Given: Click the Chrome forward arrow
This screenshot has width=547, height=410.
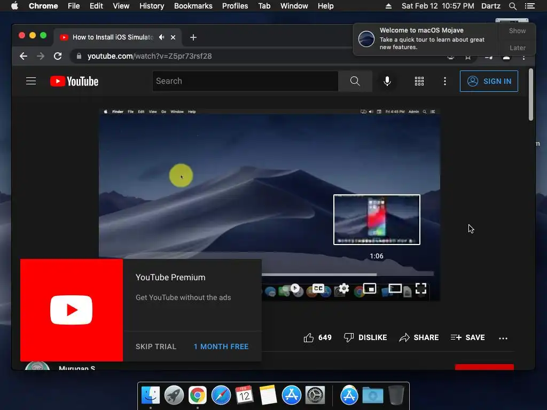Looking at the screenshot, I should click(x=41, y=56).
